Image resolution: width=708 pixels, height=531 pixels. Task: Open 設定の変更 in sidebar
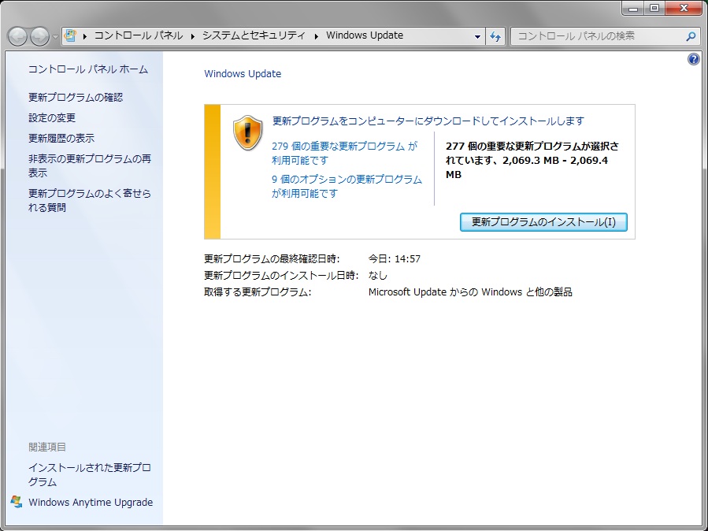point(52,118)
